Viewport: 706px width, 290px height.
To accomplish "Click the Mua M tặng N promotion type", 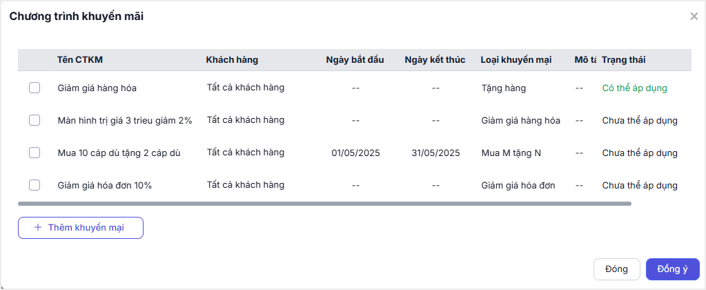I will [x=511, y=153].
